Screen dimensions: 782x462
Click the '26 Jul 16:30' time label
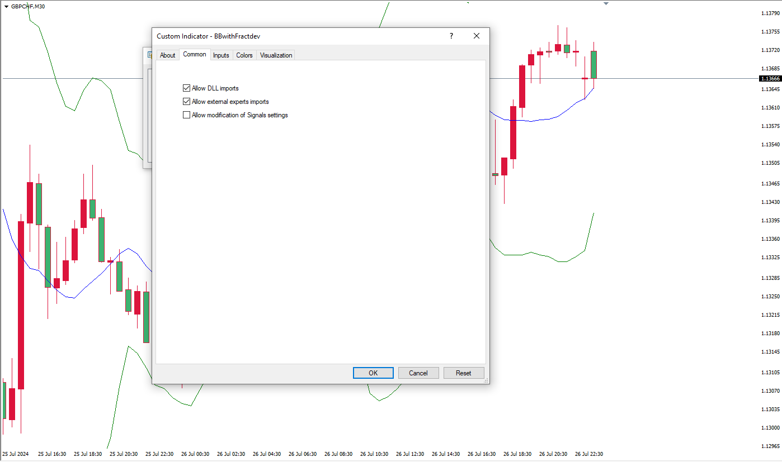(x=482, y=454)
